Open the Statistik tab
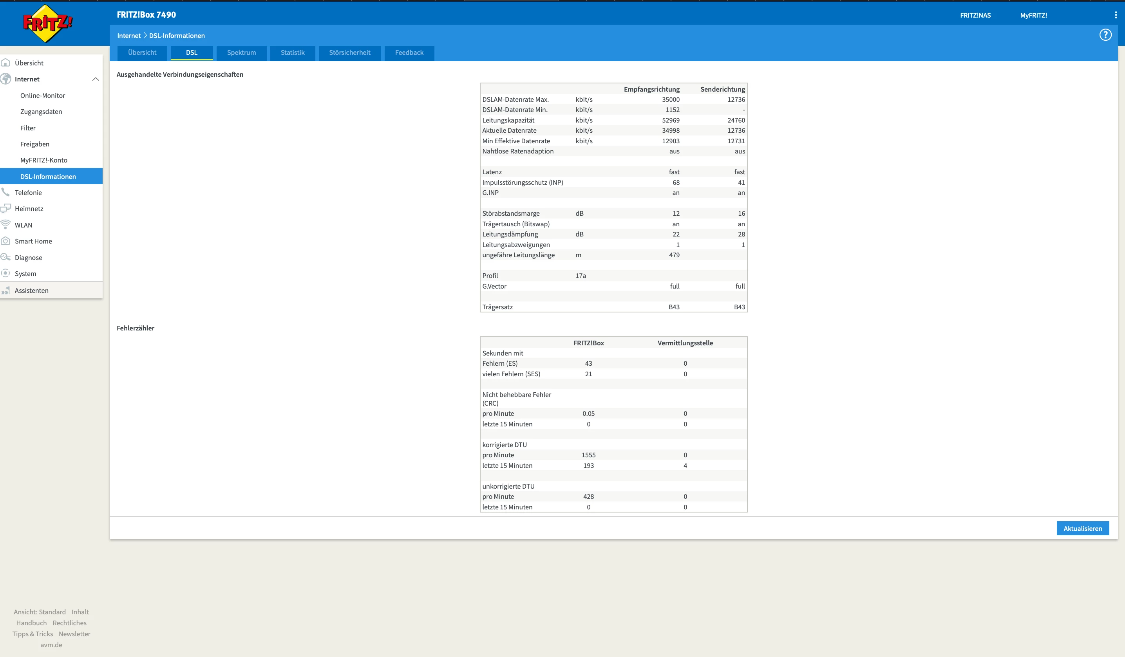The height and width of the screenshot is (657, 1125). [292, 53]
